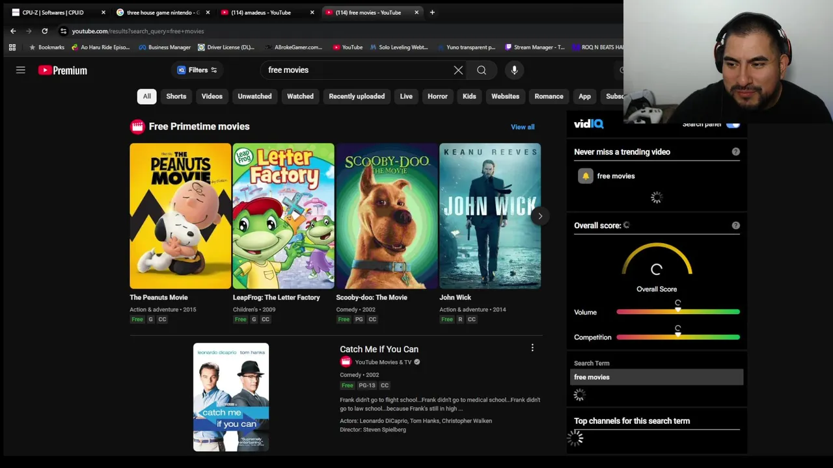Open the Bookmarks star folder in bookmarks bar
This screenshot has height=468, width=833.
point(46,47)
